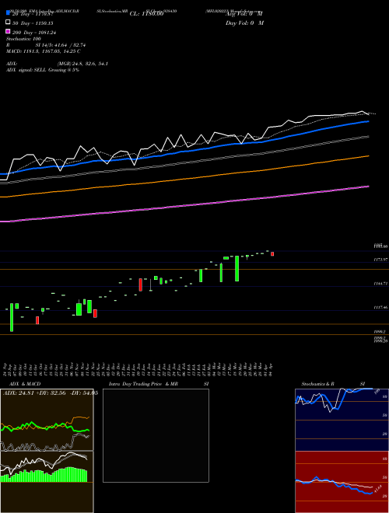The height and width of the screenshot is (513, 389).
Task: Click the 1117.46 price axis label
Action: click(x=381, y=308)
